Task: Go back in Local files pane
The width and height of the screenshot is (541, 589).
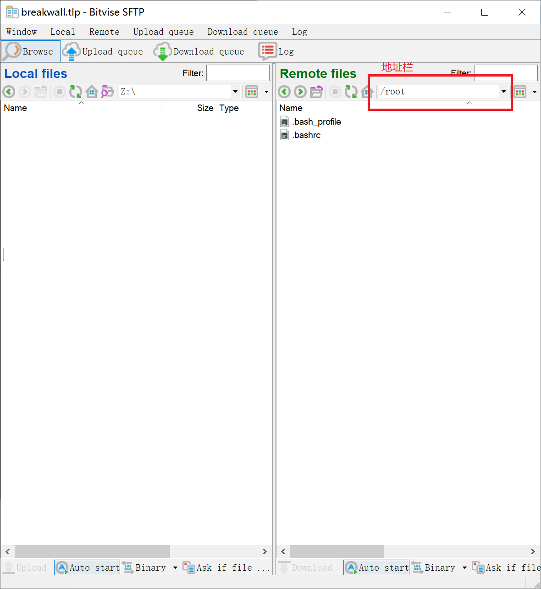Action: 9,92
